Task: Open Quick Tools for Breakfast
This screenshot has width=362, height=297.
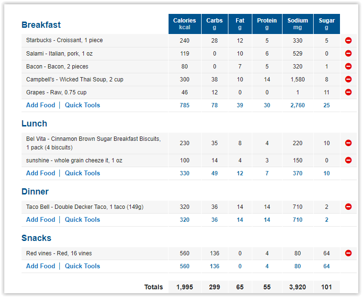Action: point(82,105)
